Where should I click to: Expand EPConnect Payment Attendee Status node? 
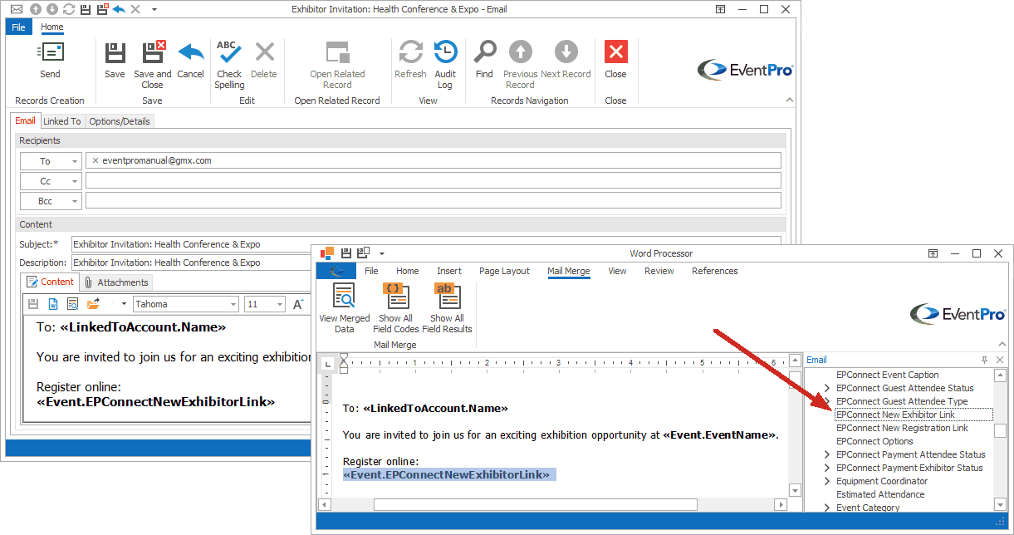click(x=827, y=454)
